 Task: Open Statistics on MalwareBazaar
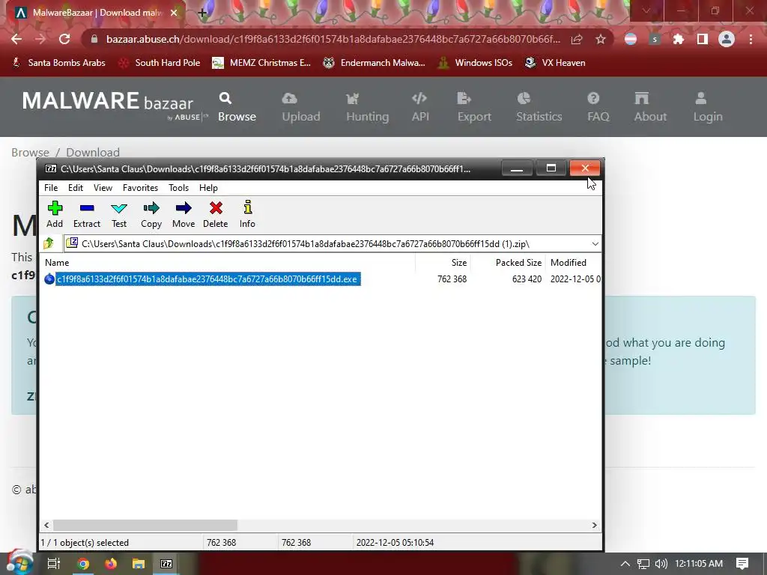click(x=539, y=107)
